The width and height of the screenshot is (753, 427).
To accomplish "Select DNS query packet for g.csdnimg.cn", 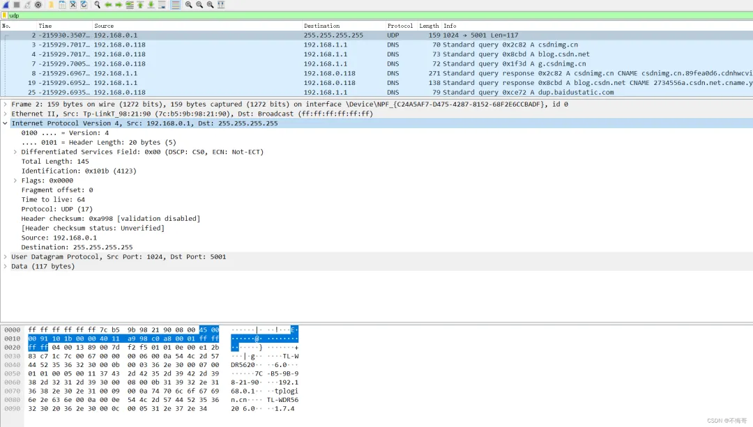I will tap(376, 64).
